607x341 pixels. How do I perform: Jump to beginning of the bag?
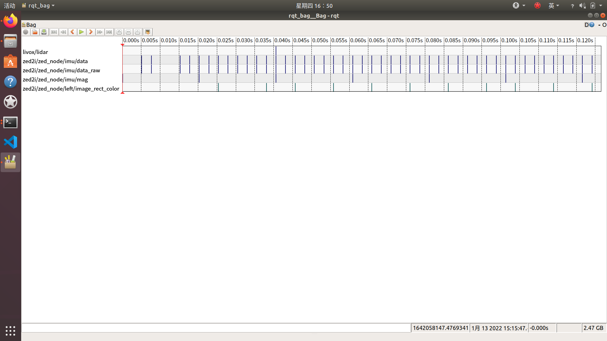[x=54, y=32]
